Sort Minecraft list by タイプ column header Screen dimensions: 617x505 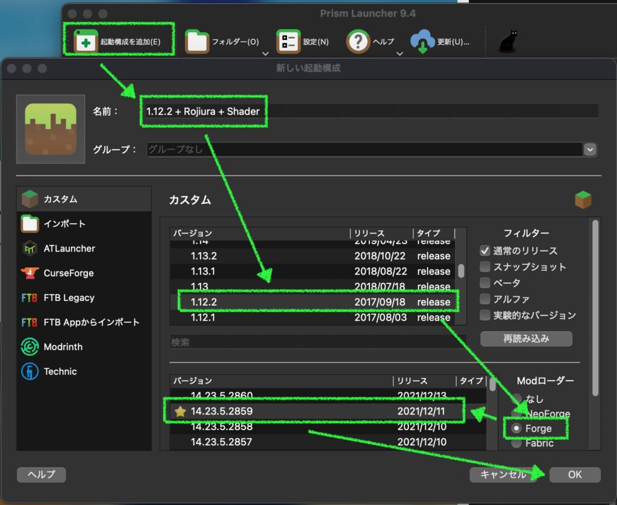point(434,233)
